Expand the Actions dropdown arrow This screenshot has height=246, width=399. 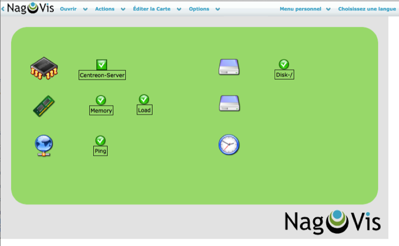tap(123, 9)
